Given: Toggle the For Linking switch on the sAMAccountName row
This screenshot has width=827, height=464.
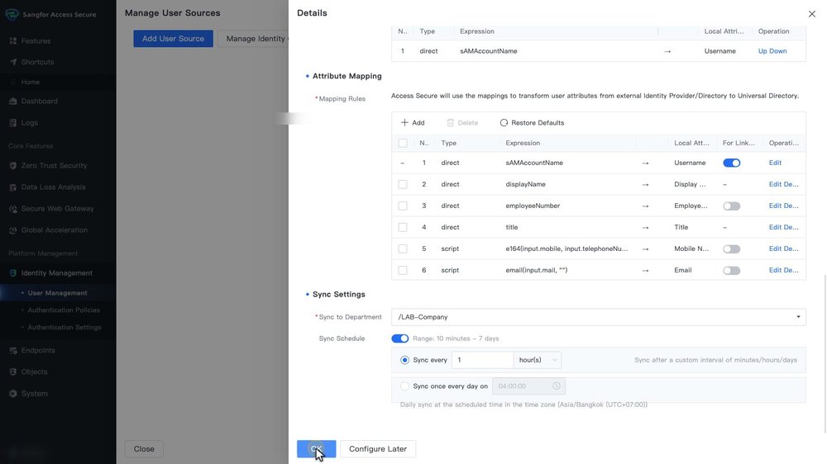Looking at the screenshot, I should [x=732, y=163].
